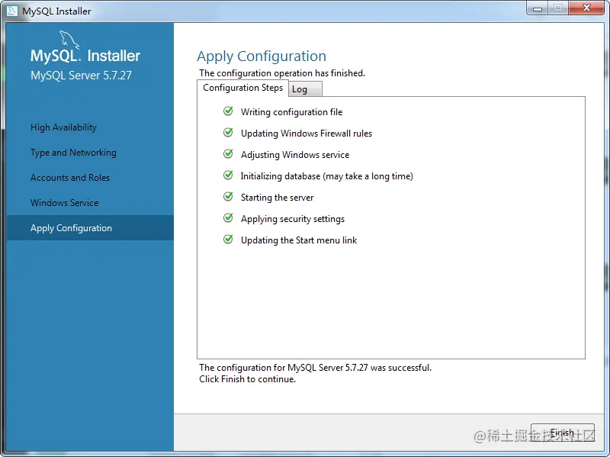Click the green checkmark beside Writing configuration file

coord(228,111)
